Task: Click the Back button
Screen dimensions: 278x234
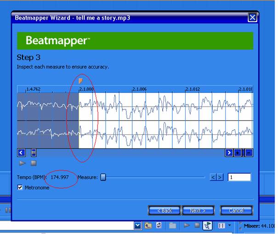Action: [164, 210]
